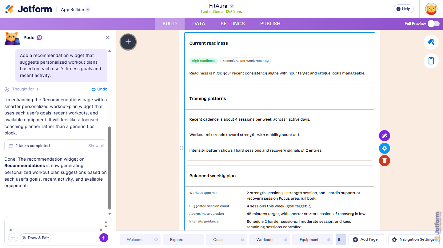Screen dimensions: 443x248
Task: Select the Equipment page tab
Action: point(313,240)
